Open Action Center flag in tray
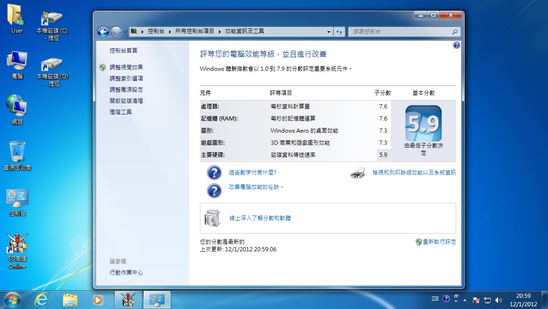548x309 pixels. click(x=476, y=300)
